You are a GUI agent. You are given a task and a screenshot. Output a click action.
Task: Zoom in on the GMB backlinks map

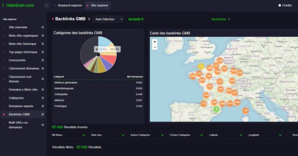click(x=155, y=42)
